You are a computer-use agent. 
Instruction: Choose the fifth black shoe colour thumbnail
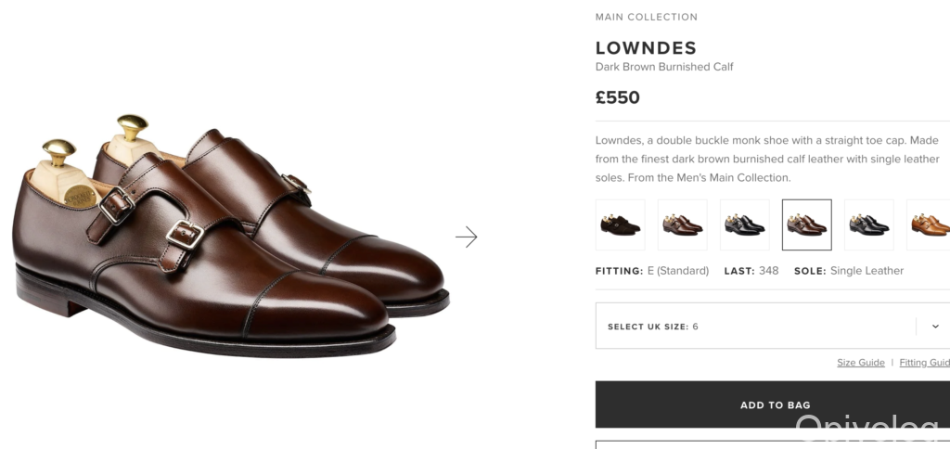[x=869, y=224]
